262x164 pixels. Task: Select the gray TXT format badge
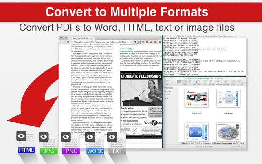(117, 151)
